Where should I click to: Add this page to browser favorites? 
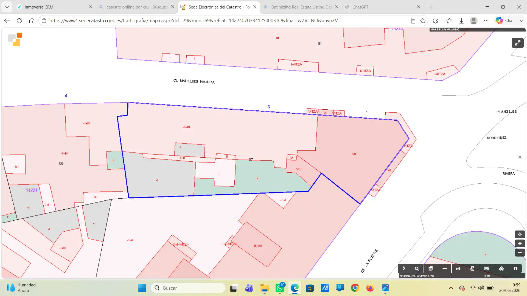(423, 21)
